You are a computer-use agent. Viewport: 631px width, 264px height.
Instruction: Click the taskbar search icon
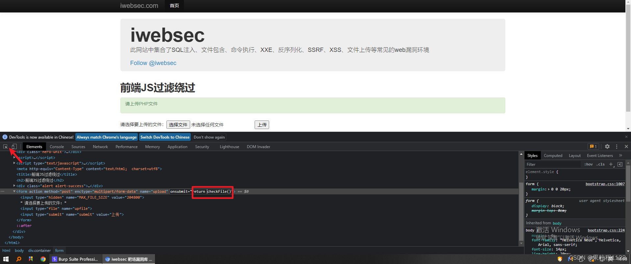tap(19, 259)
